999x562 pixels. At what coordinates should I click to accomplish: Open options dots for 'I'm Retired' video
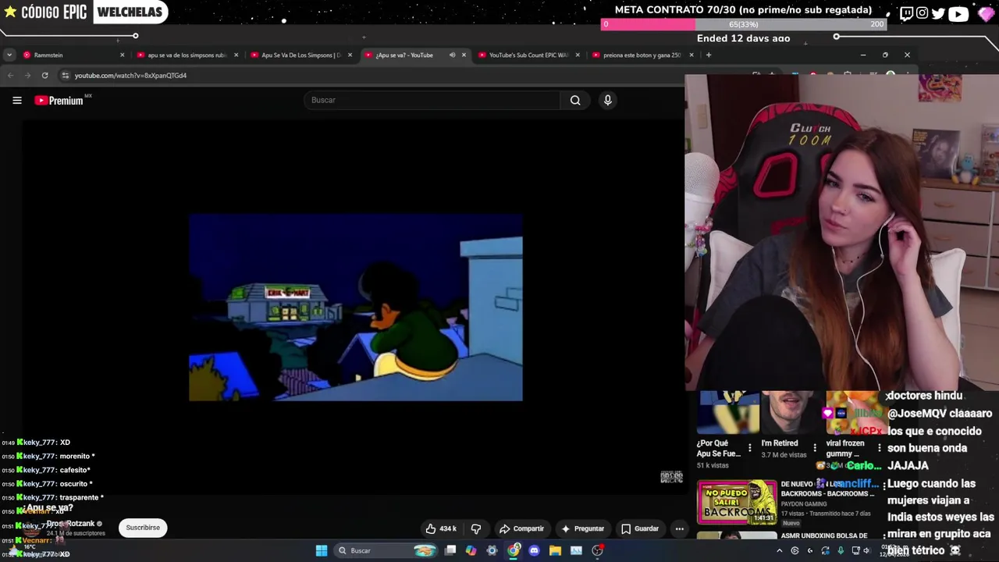pyautogui.click(x=815, y=448)
